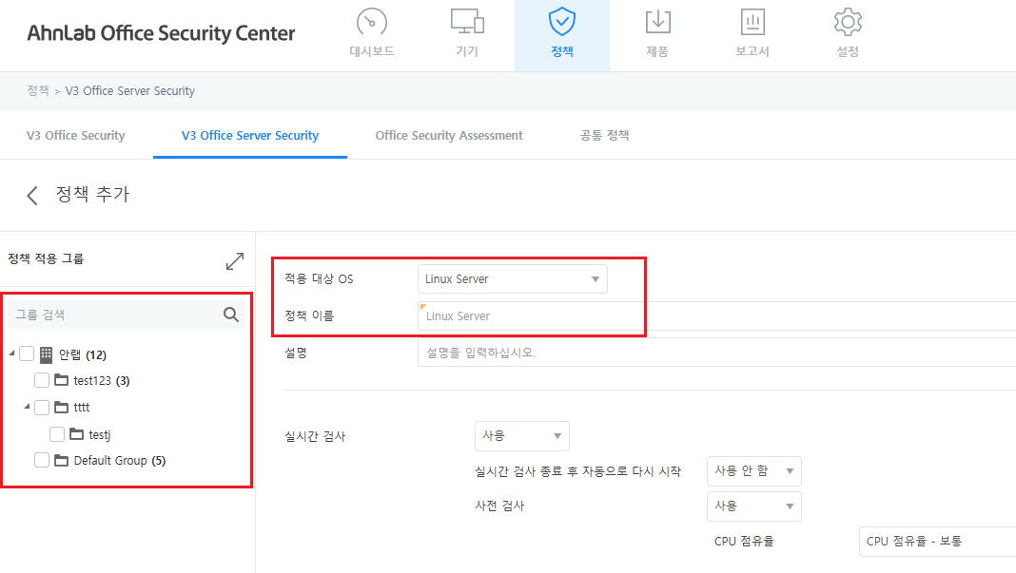1016x573 pixels.
Task: Check the Default Group (5) checkbox
Action: point(42,460)
